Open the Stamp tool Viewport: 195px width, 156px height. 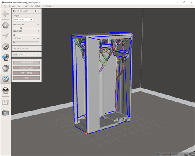tap(5, 57)
